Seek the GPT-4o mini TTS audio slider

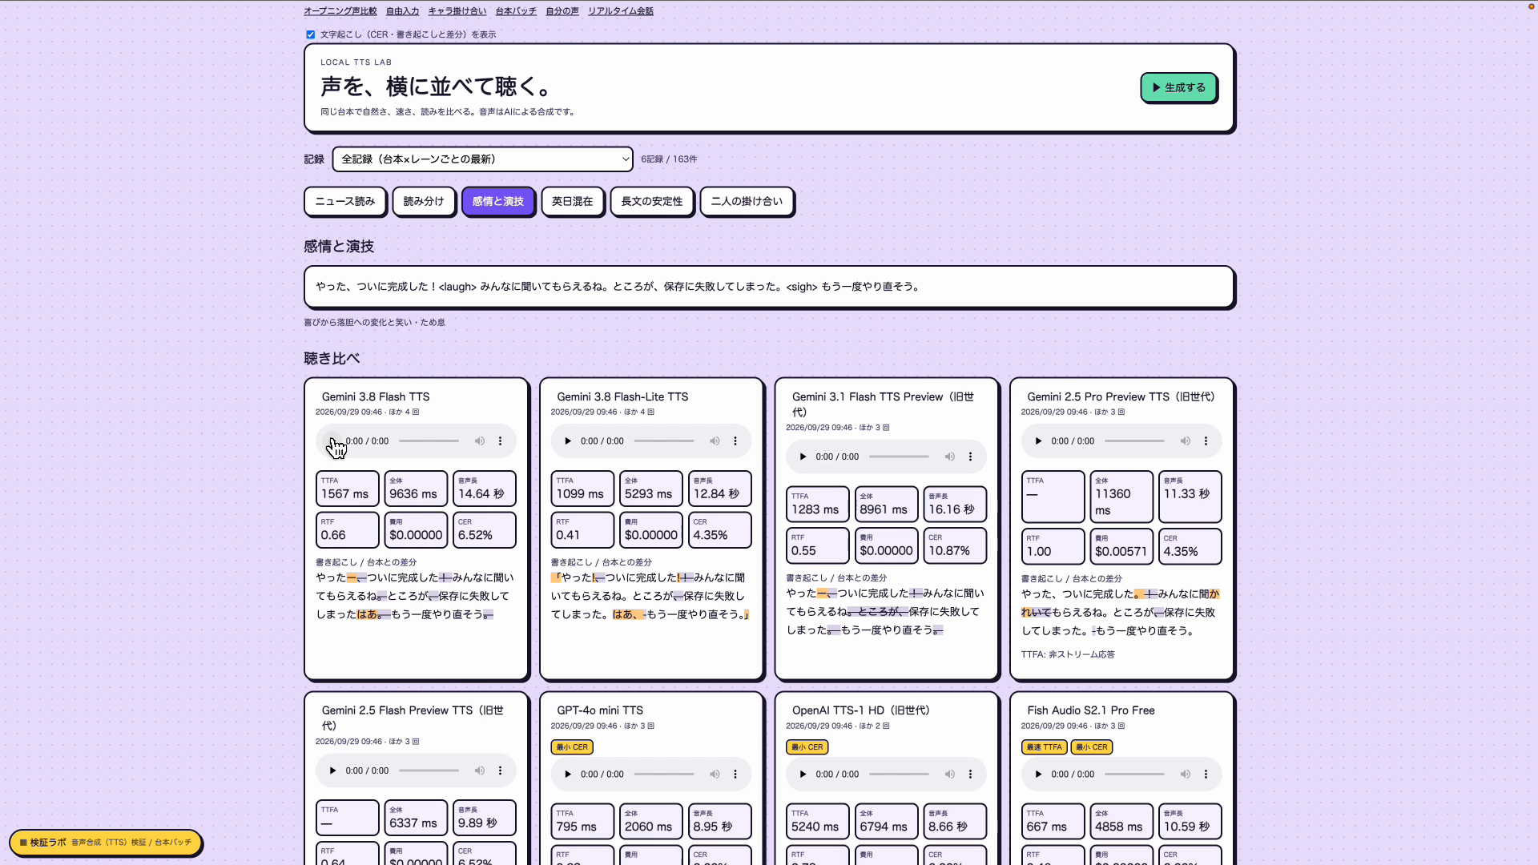click(664, 774)
